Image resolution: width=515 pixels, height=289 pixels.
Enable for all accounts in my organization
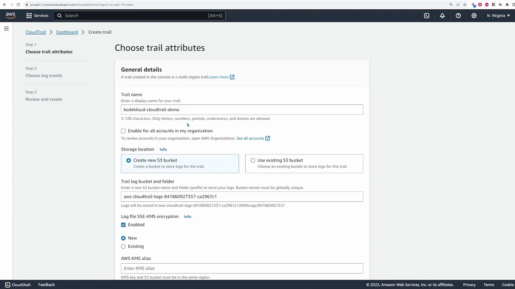tap(123, 131)
